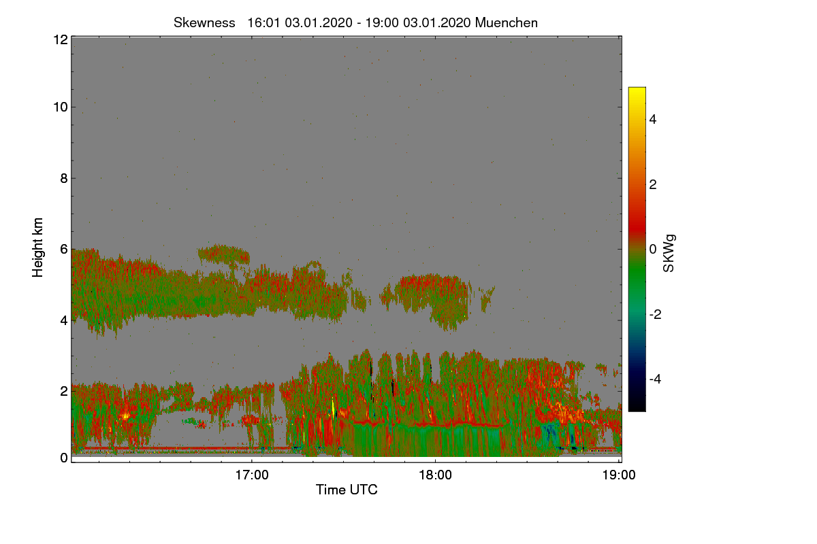Click the small cloud patch above 6 km
Viewport: 817px width, 544px height.
point(223,255)
